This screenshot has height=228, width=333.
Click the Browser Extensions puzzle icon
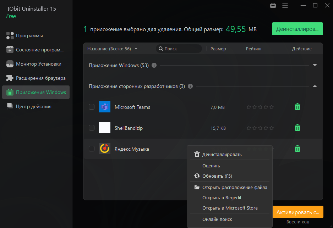(x=10, y=78)
